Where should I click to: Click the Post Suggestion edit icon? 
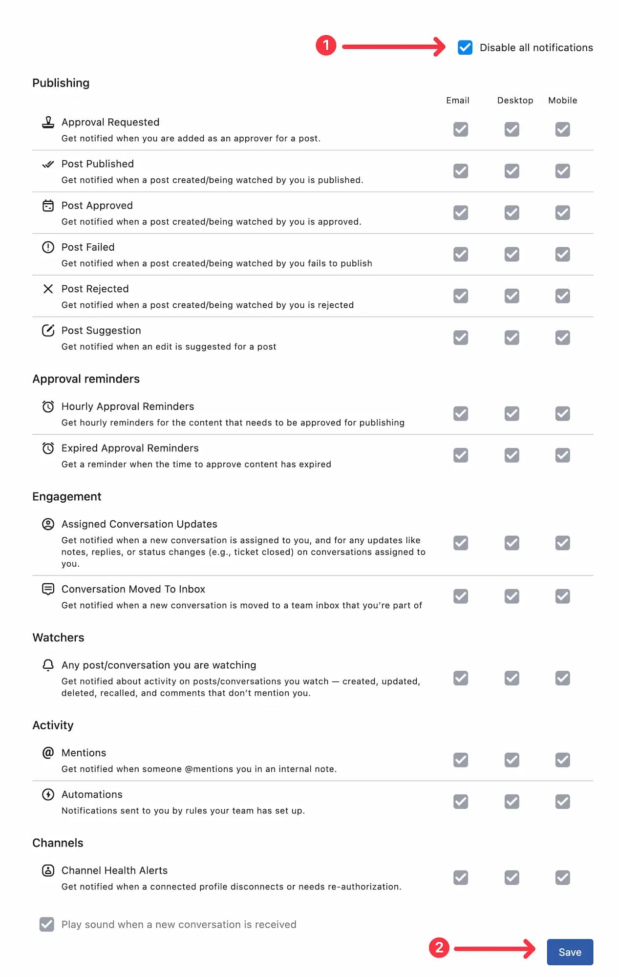click(48, 330)
